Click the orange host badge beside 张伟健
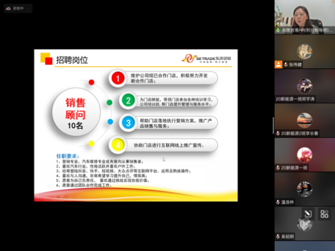Image resolution: width=335 pixels, height=251 pixels. click(x=279, y=64)
